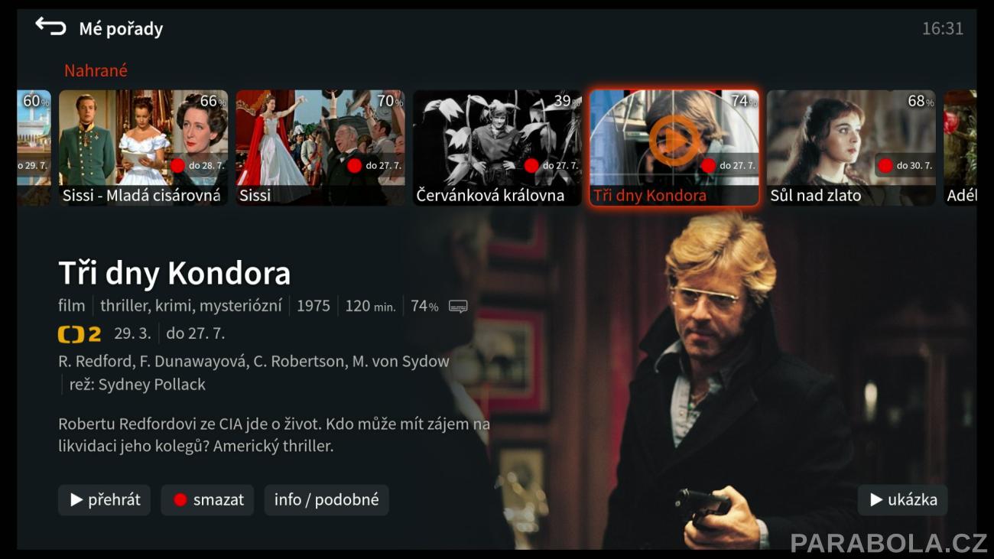Viewport: 994px width, 559px height.
Task: Click the back arrow icon
Action: 50,27
